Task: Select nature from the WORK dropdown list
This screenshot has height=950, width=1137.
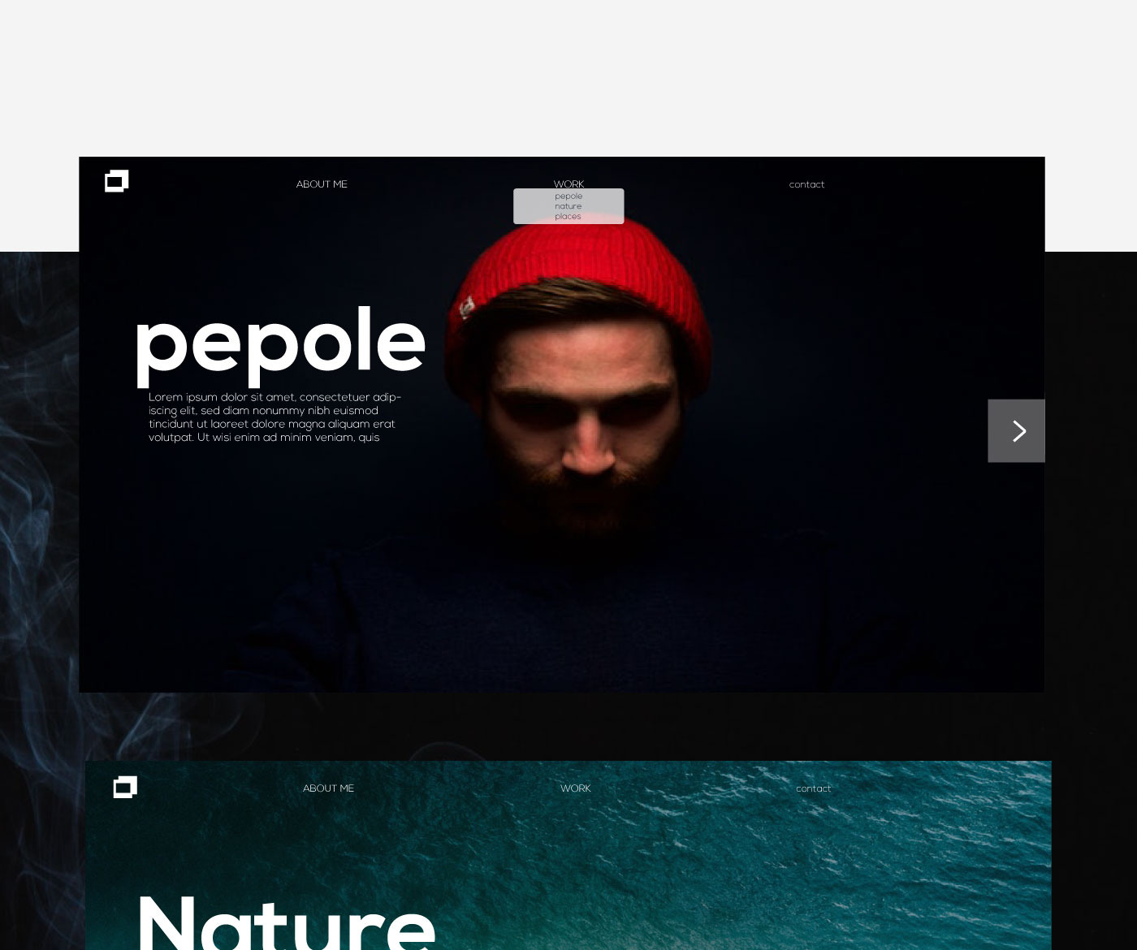Action: pyautogui.click(x=568, y=206)
